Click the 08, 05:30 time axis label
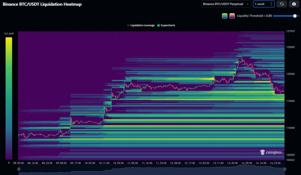 tap(18, 163)
